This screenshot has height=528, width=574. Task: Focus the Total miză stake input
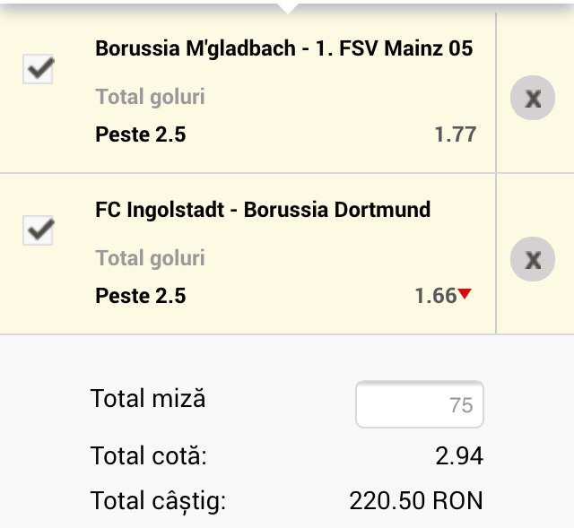(420, 405)
